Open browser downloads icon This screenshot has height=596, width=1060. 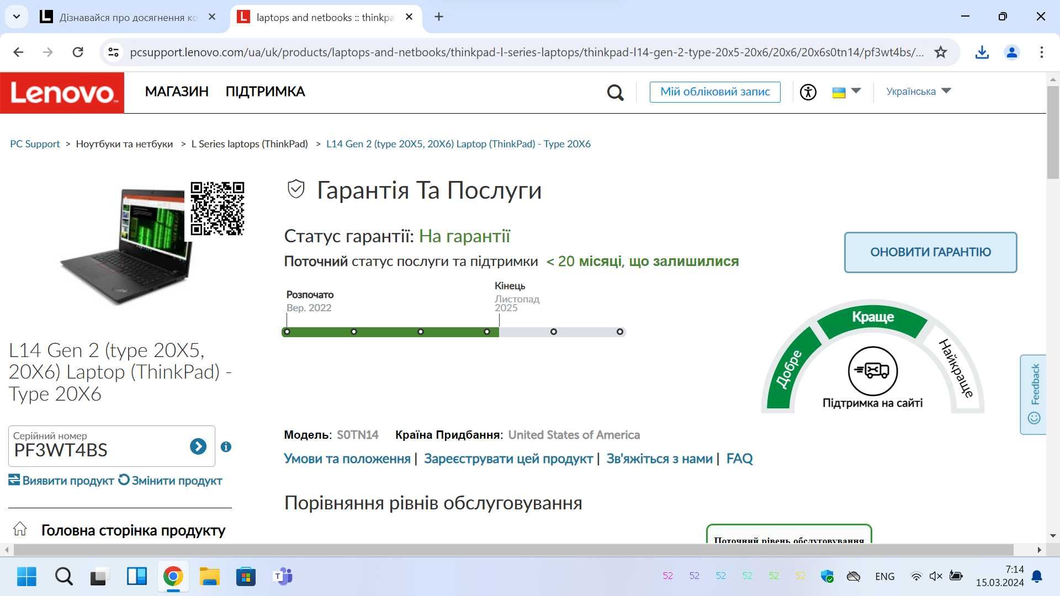pos(982,52)
